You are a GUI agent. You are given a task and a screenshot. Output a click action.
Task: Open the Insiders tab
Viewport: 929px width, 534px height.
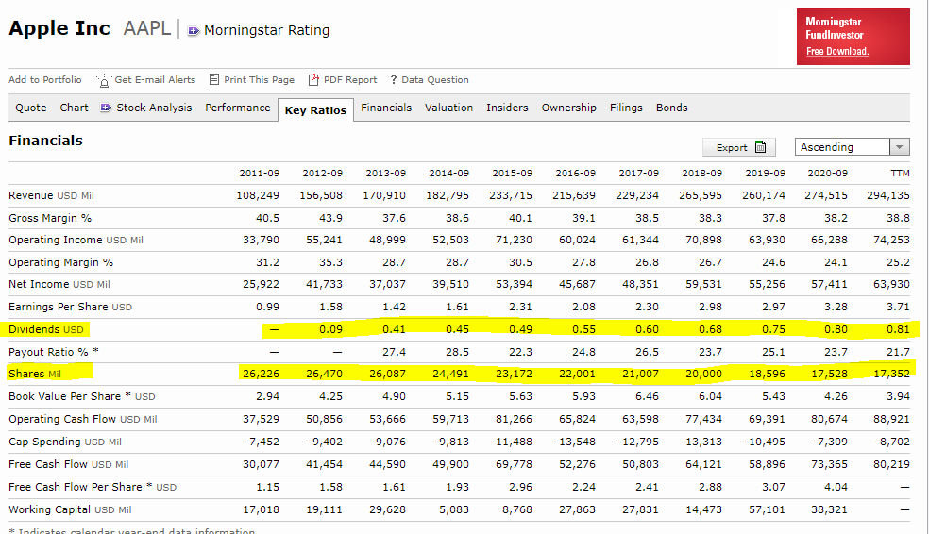[507, 108]
